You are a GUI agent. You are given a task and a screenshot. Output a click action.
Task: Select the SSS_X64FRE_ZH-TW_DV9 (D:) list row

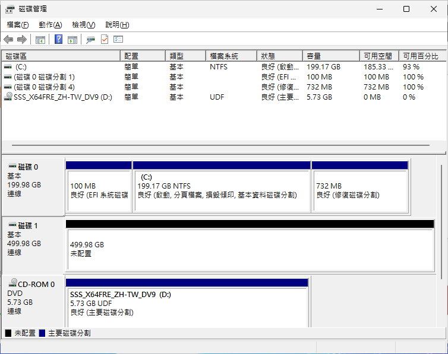(x=224, y=97)
